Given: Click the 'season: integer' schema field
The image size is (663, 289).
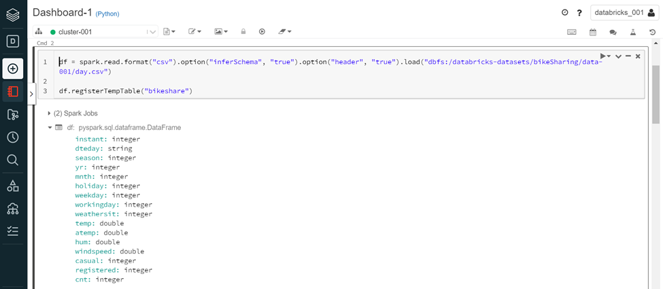Looking at the screenshot, I should coord(105,158).
